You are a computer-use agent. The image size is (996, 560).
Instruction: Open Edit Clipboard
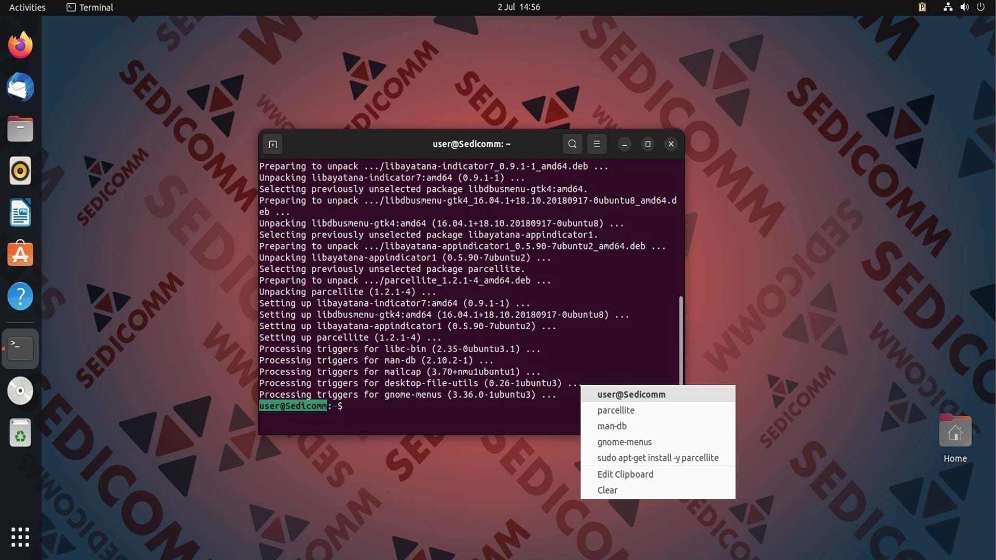(x=658, y=474)
